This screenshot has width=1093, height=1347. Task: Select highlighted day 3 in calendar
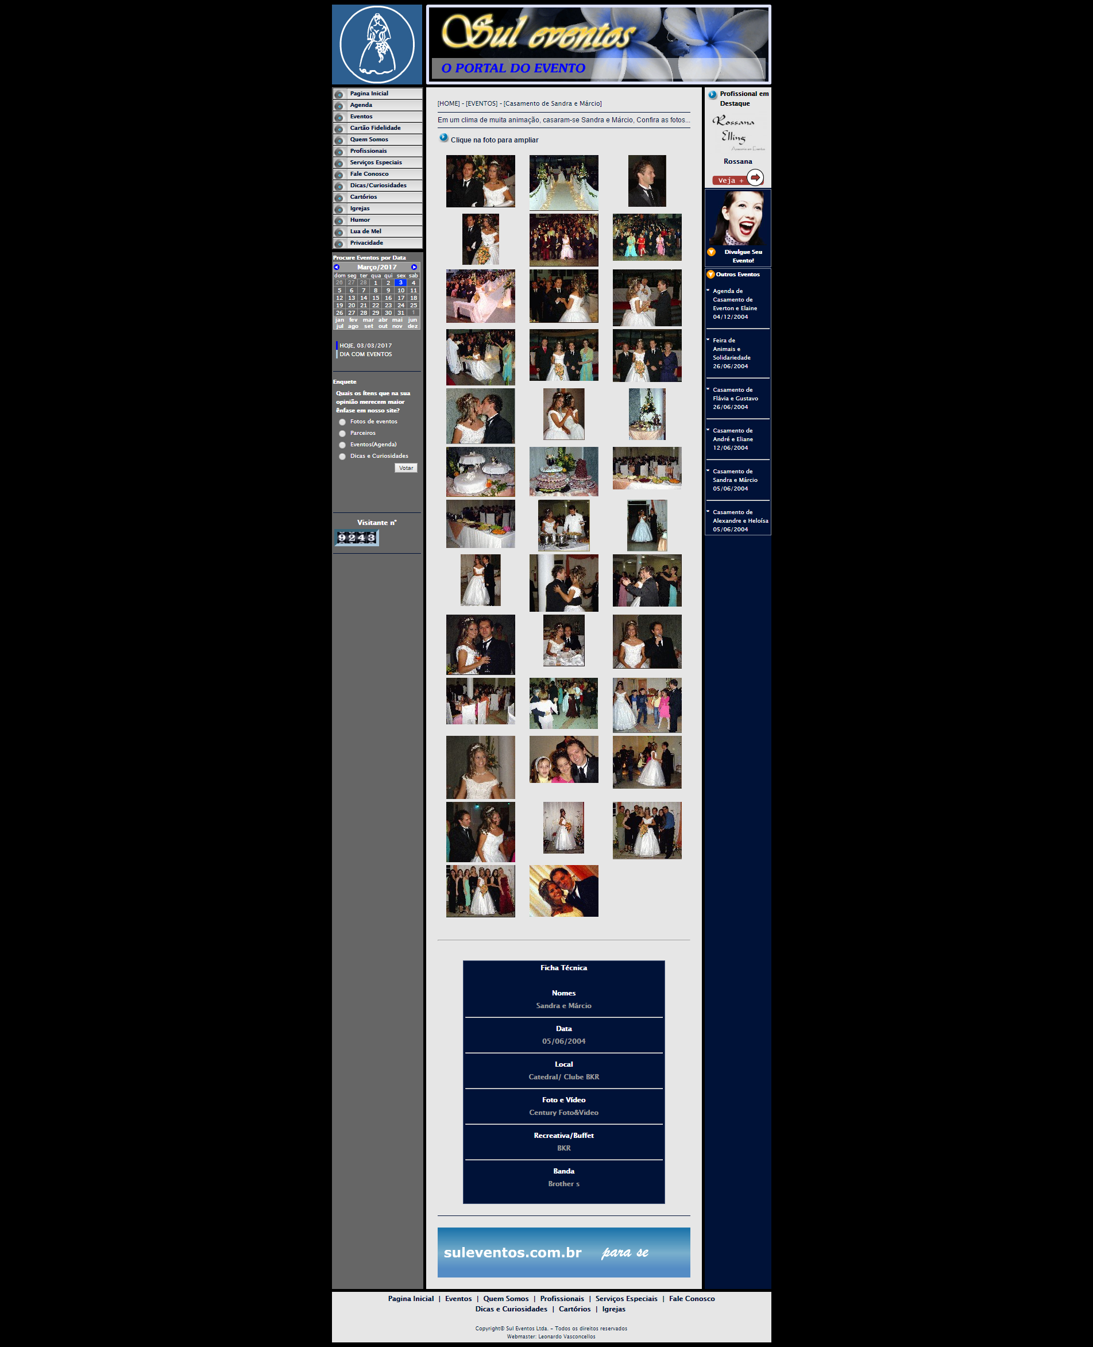(x=400, y=283)
